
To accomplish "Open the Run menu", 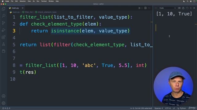I will (x=38, y=1).
